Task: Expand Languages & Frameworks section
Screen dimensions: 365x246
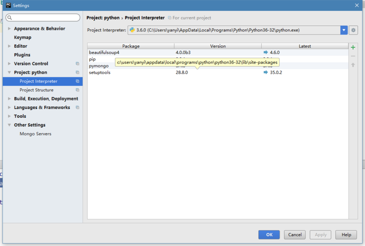Action: (x=9, y=107)
